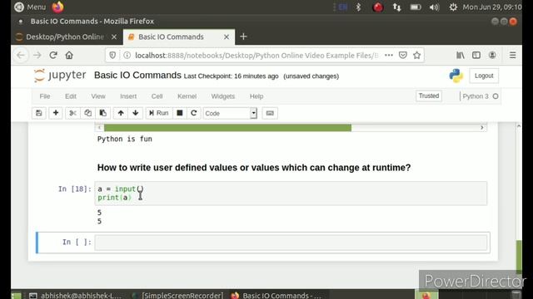The image size is (533, 299).
Task: Open the File menu
Action: coord(45,96)
